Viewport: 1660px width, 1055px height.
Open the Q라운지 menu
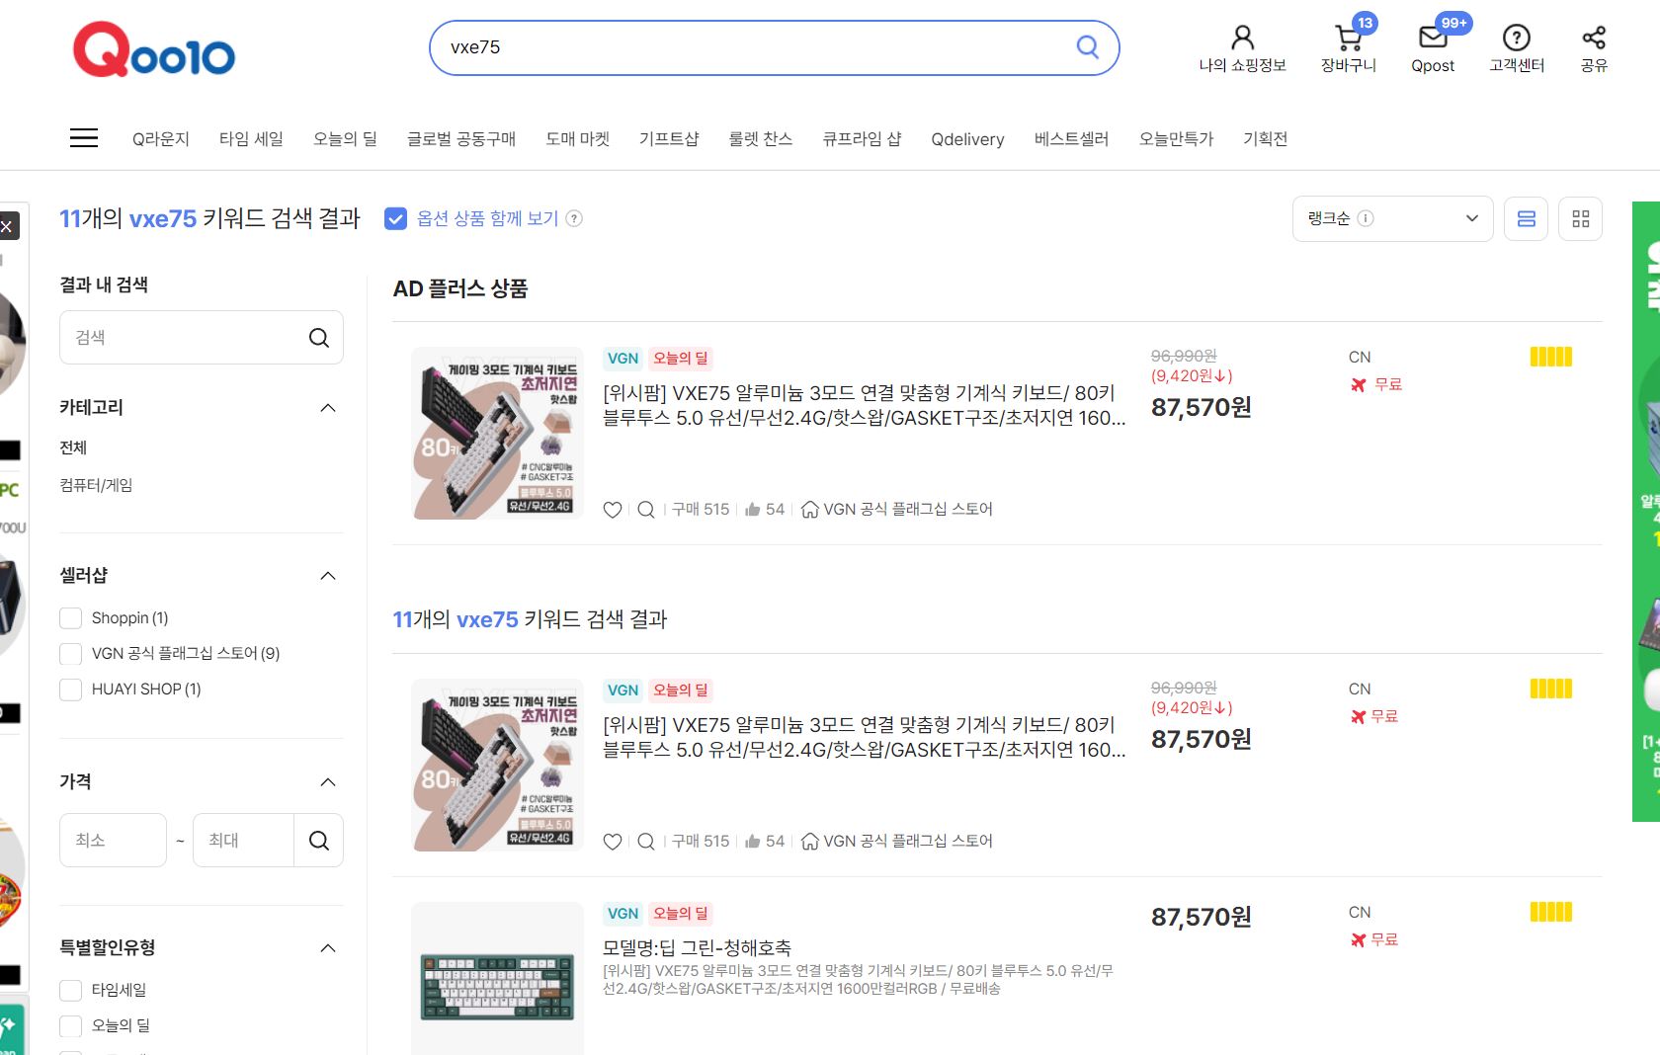161,139
